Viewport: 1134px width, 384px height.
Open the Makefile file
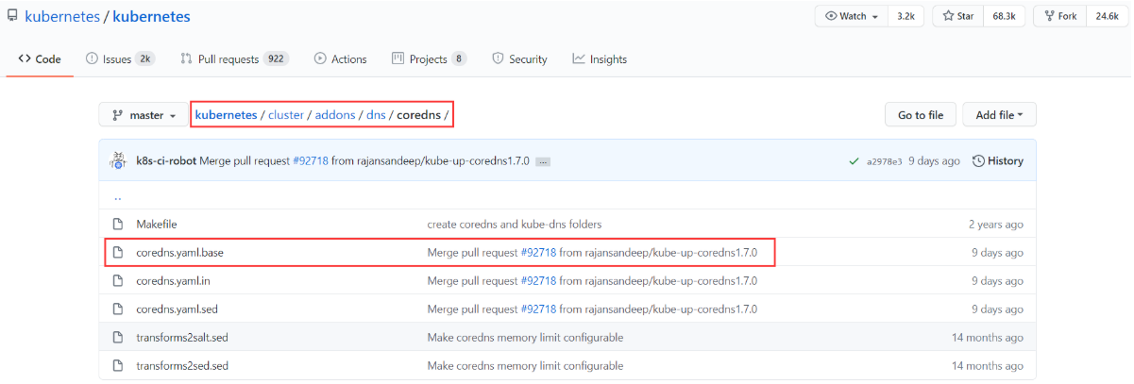coord(157,225)
